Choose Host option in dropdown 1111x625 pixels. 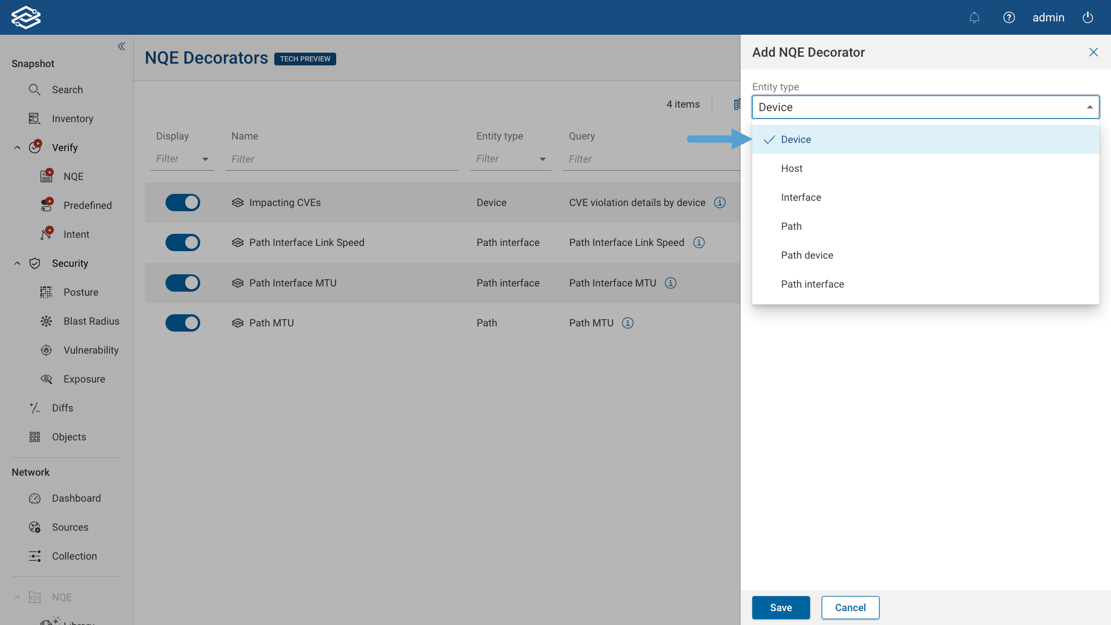point(792,168)
